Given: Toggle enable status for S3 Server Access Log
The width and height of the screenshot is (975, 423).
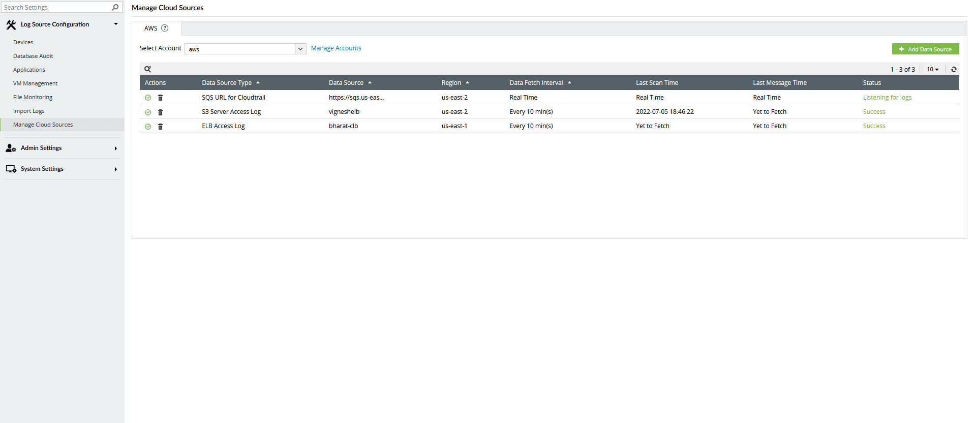Looking at the screenshot, I should point(148,112).
